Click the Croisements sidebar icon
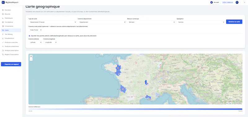248x117 pixels. [3, 26]
